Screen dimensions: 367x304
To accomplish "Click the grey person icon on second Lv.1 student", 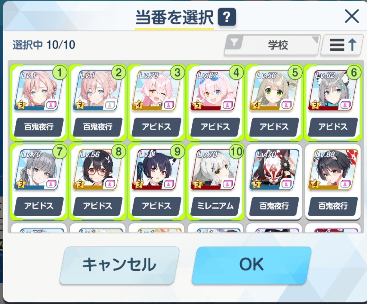I will (x=110, y=105).
